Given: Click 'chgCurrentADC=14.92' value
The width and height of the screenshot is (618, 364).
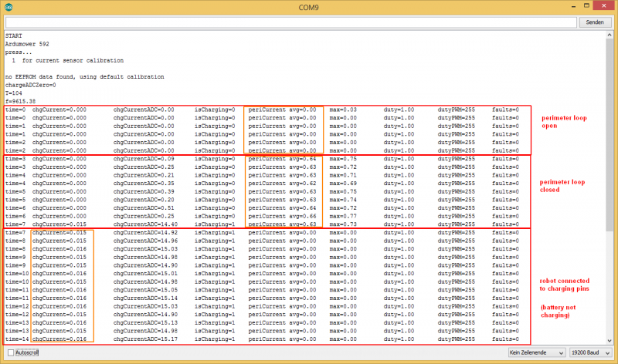Looking at the screenshot, I should [x=145, y=233].
